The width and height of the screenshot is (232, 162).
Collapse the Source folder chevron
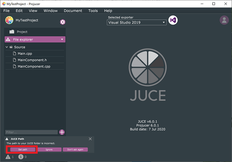click(7, 47)
